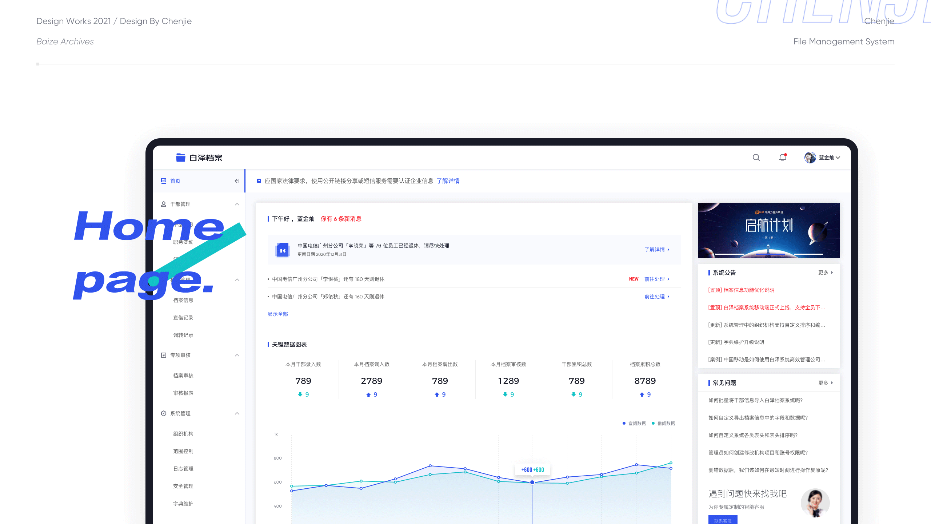The width and height of the screenshot is (931, 524).
Task: Collapse the 干部管理 section chevron
Action: click(x=237, y=204)
